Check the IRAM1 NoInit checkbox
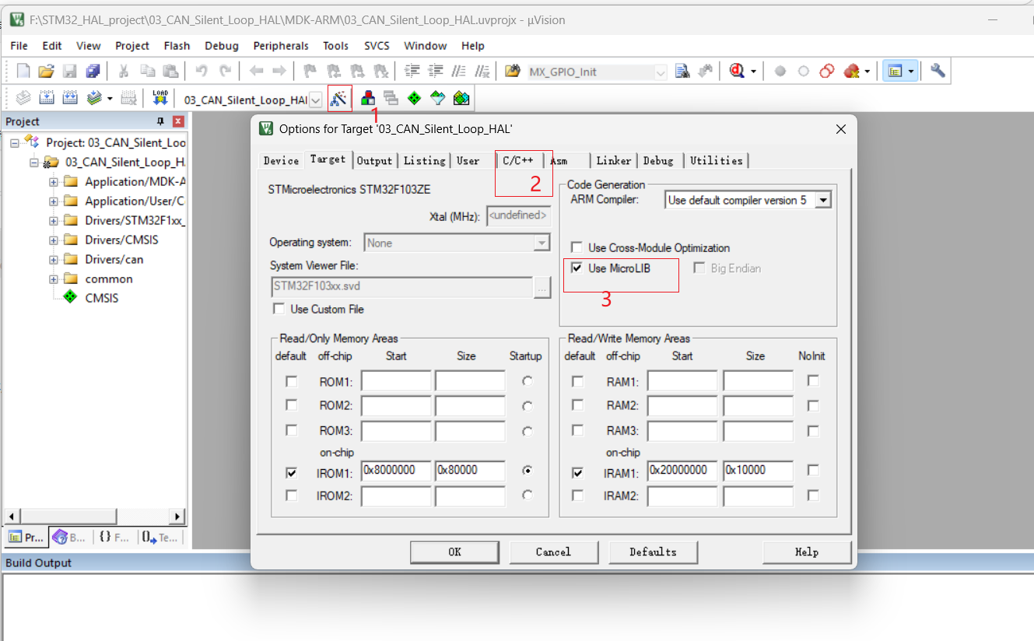This screenshot has height=641, width=1034. 813,470
